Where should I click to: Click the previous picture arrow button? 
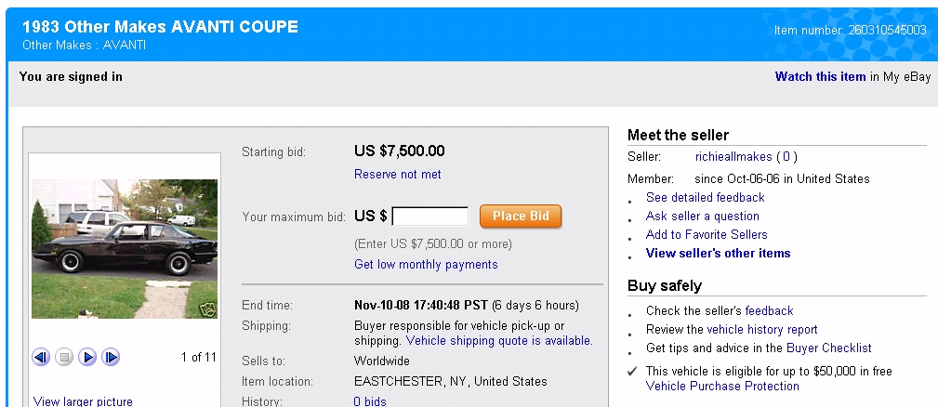pos(41,357)
